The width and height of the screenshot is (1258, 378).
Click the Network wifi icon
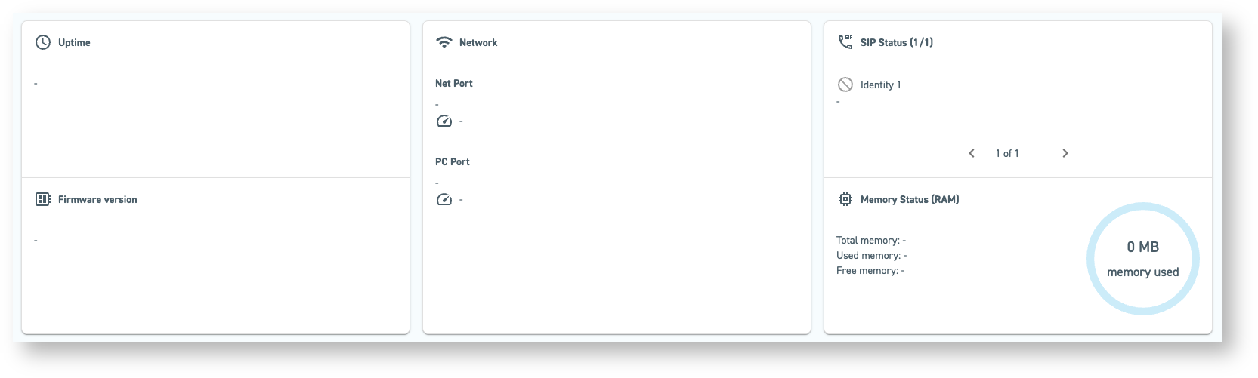[444, 42]
